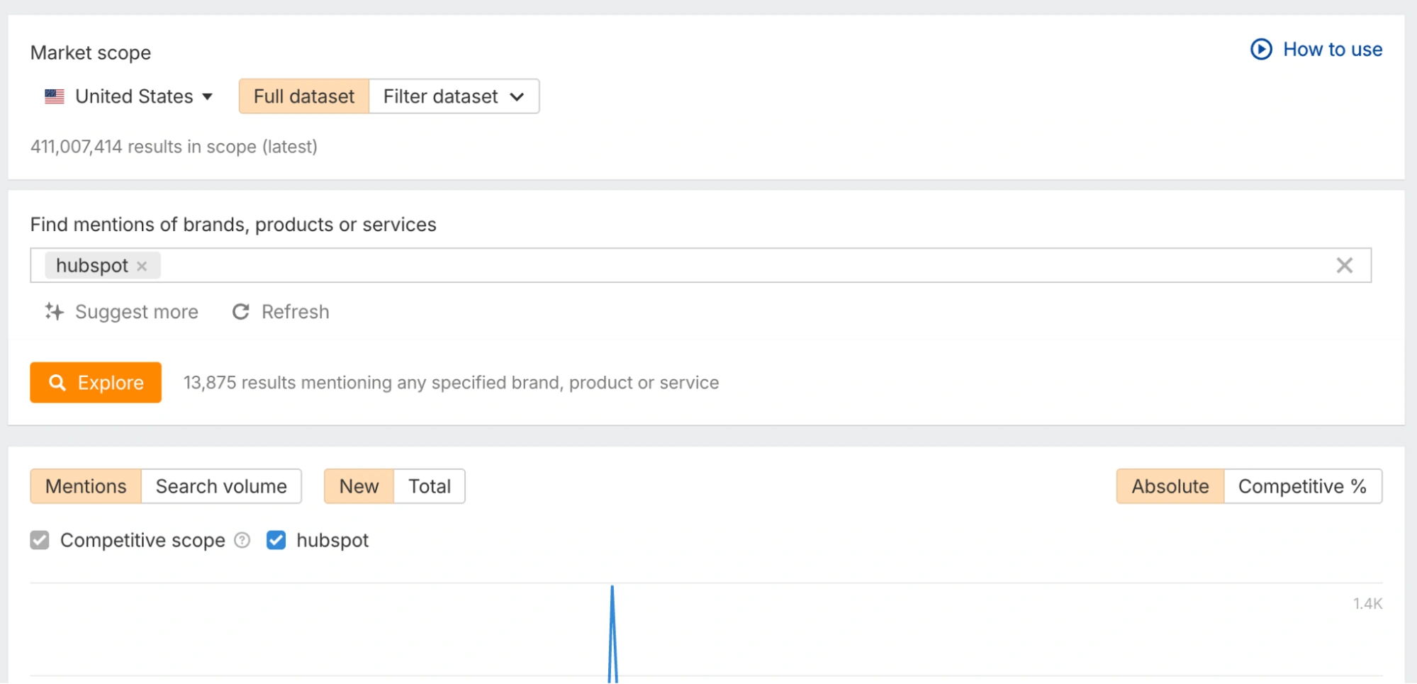Viewport: 1417px width, 684px height.
Task: Click the Find mentions of brands heading
Action: tap(233, 225)
